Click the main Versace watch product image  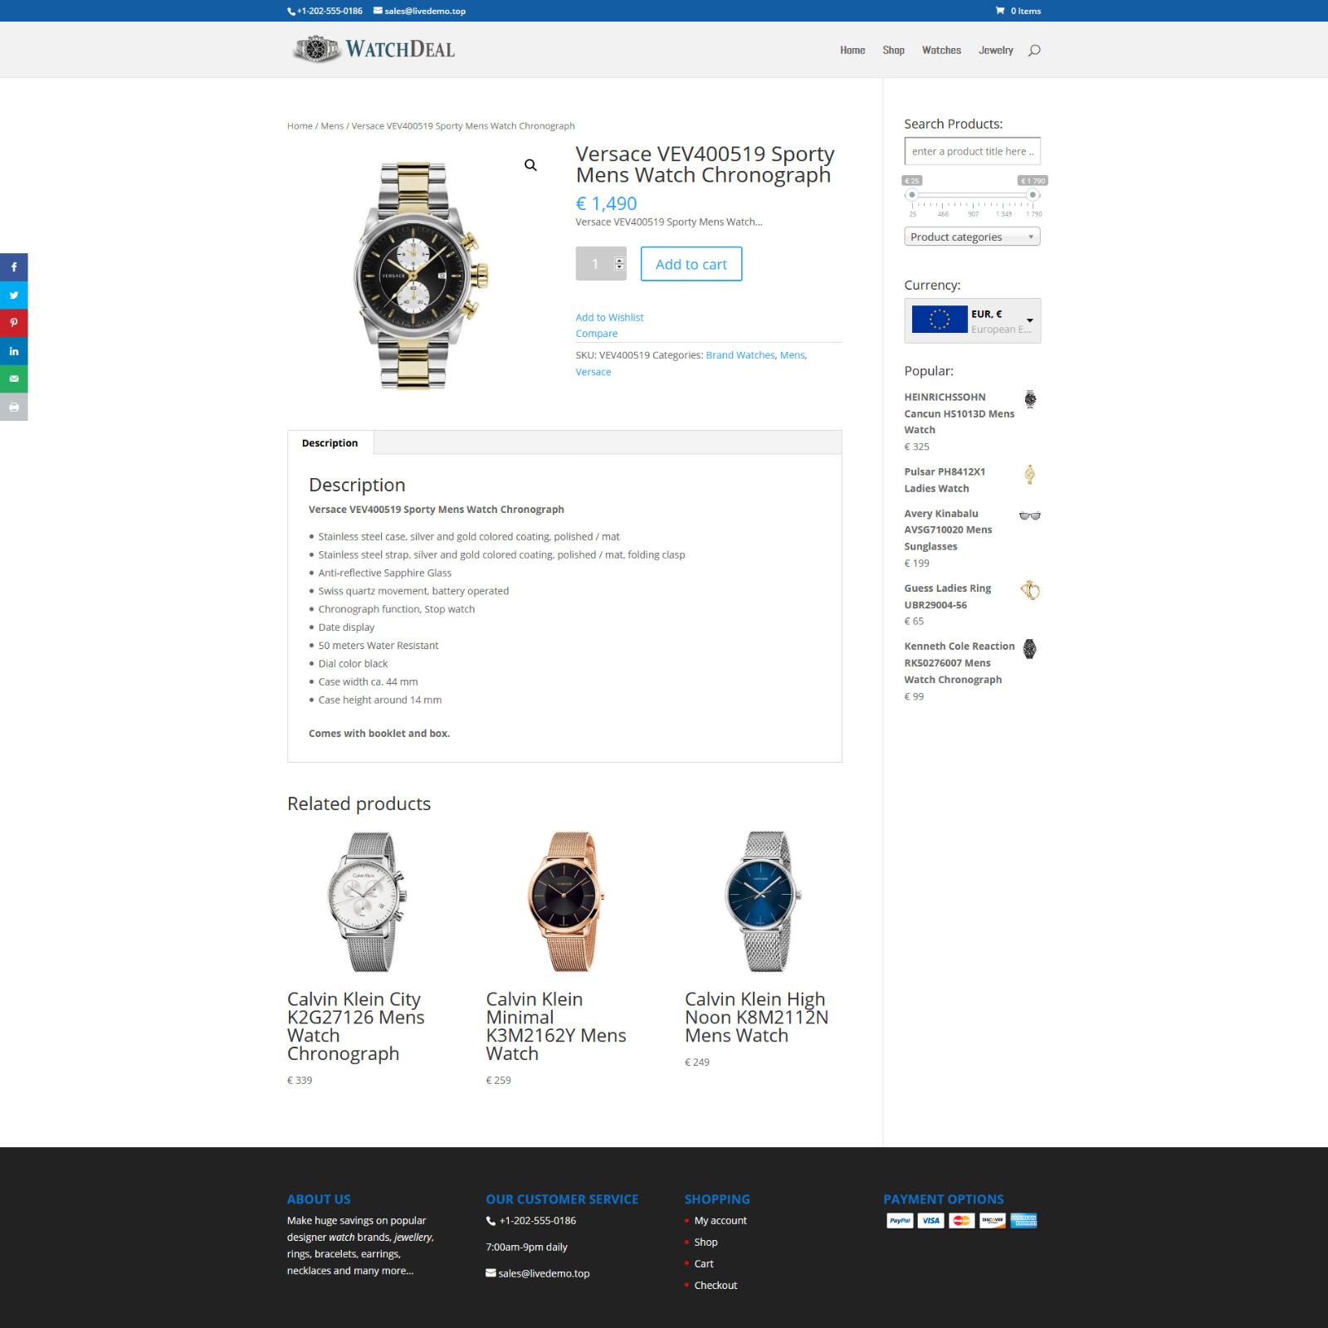click(420, 276)
